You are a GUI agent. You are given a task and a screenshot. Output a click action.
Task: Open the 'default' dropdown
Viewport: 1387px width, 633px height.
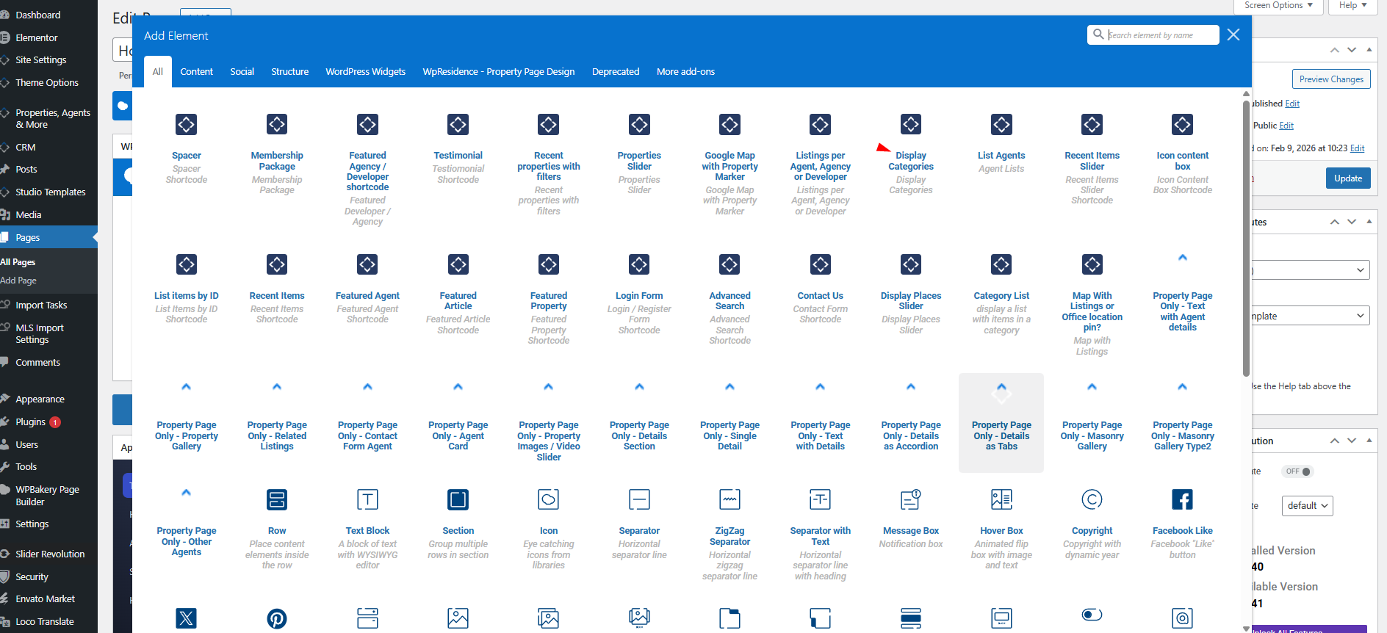[x=1307, y=506]
